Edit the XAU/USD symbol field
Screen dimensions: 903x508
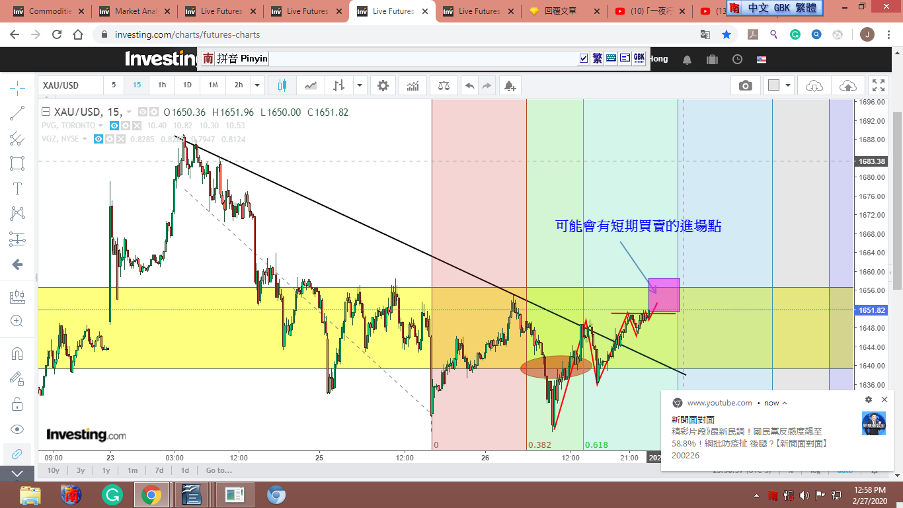point(71,85)
